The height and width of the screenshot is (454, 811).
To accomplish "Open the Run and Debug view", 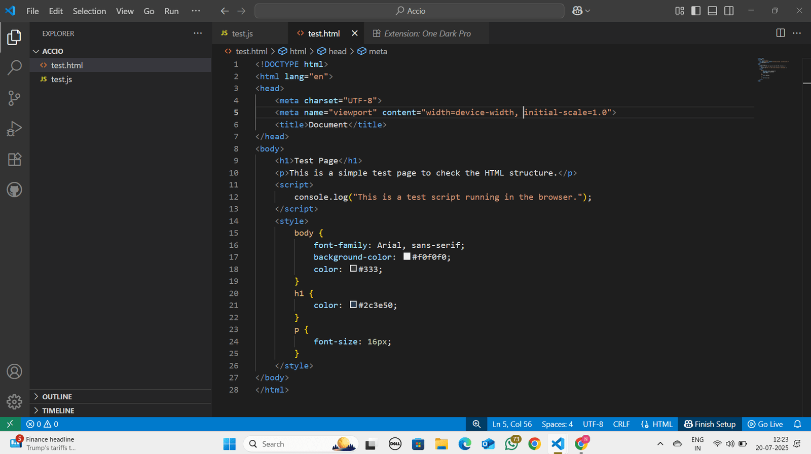I will (14, 129).
